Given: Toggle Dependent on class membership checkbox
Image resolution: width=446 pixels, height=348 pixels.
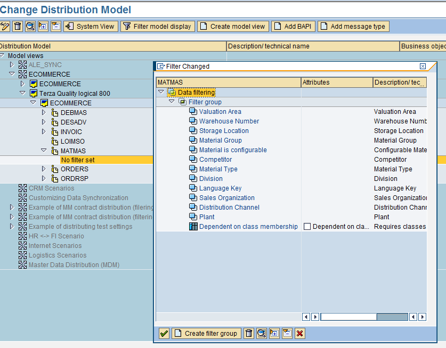Looking at the screenshot, I should click(307, 227).
